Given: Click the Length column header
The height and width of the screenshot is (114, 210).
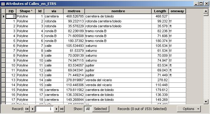Looking at the screenshot, I should click(160, 11).
